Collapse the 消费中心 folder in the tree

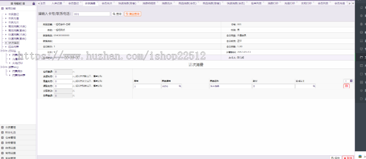click(x=2, y=67)
